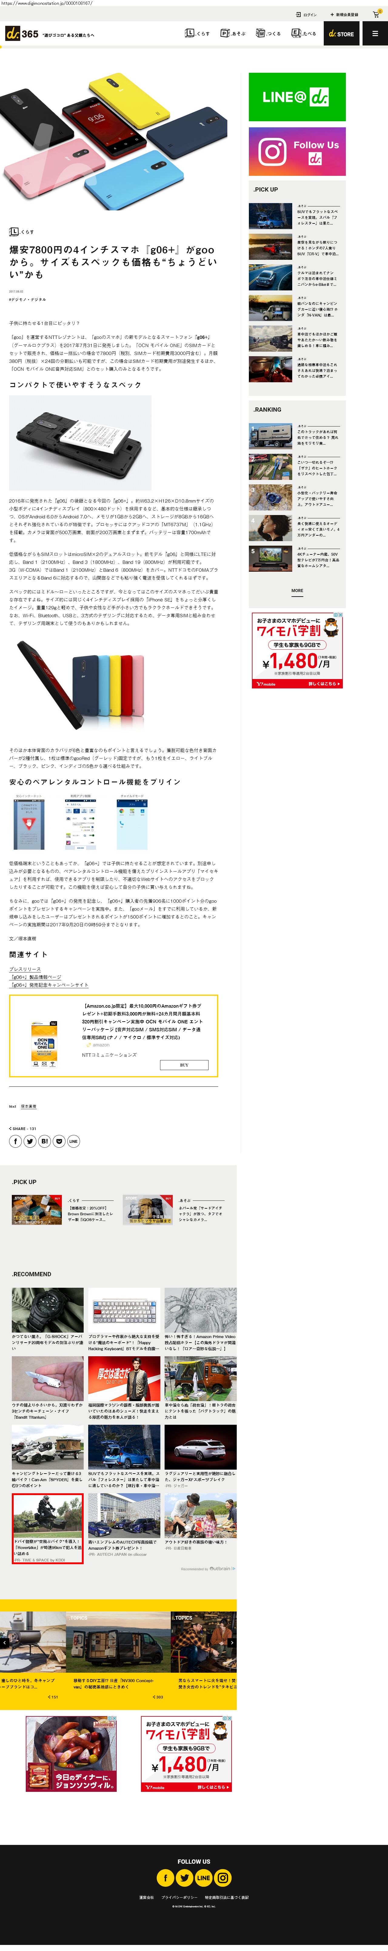Open the hamburger menu in header
This screenshot has width=388, height=1951.
pyautogui.click(x=374, y=33)
